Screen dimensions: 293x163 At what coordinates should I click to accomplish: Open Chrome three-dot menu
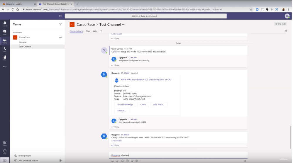(x=289, y=9)
